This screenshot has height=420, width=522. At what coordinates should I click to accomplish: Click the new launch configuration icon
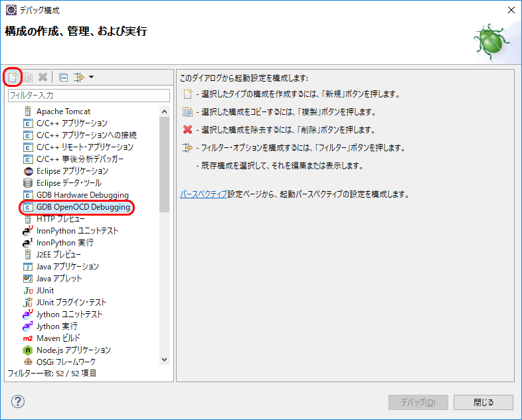click(13, 77)
